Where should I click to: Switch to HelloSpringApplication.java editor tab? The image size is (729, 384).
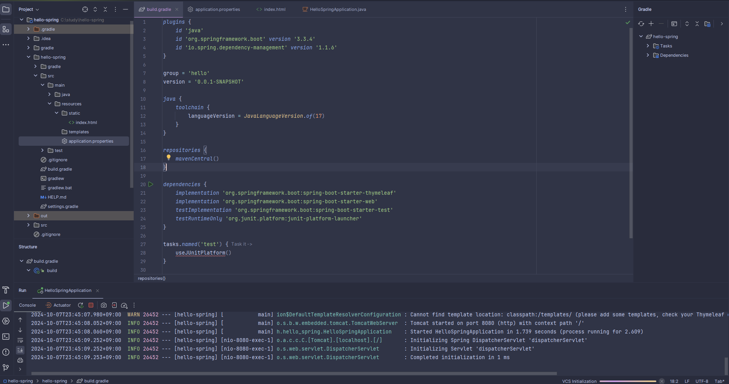click(x=334, y=9)
